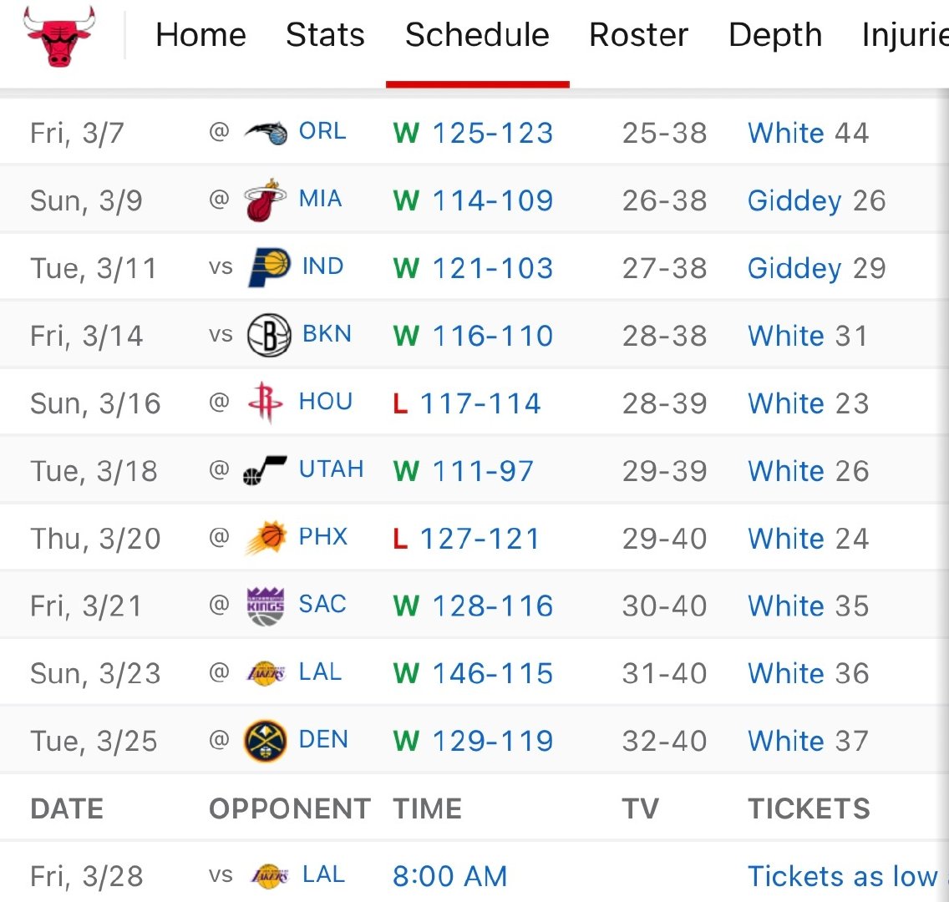
Task: Open the W 125-123 Orlando game result
Action: click(474, 133)
